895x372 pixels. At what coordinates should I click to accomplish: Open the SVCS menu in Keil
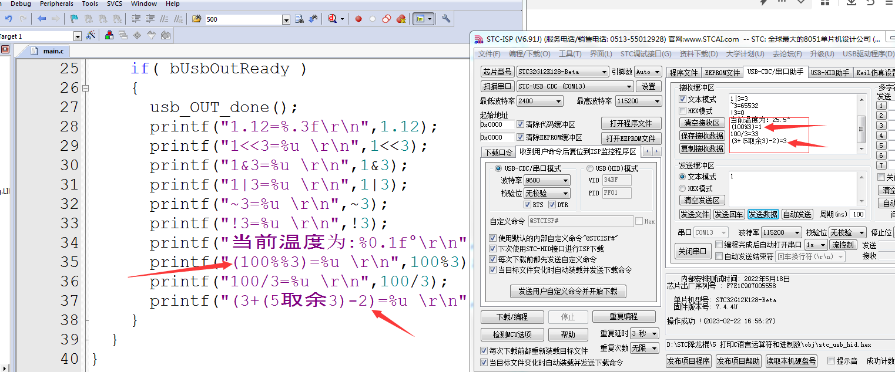[x=115, y=4]
